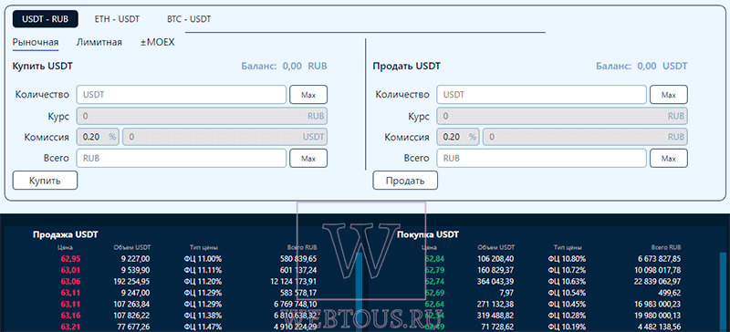
Task: Click Max next to buy Количество
Action: (x=308, y=95)
